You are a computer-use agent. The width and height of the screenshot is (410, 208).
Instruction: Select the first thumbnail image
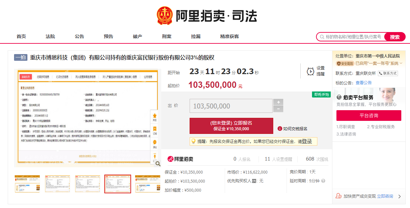coord(27,184)
